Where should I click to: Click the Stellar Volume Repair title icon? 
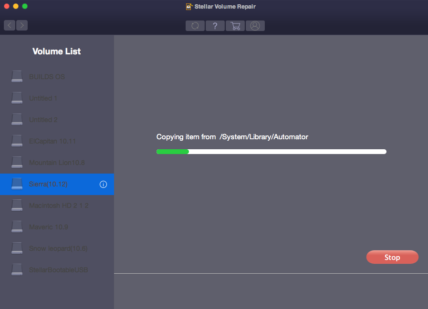(x=189, y=7)
